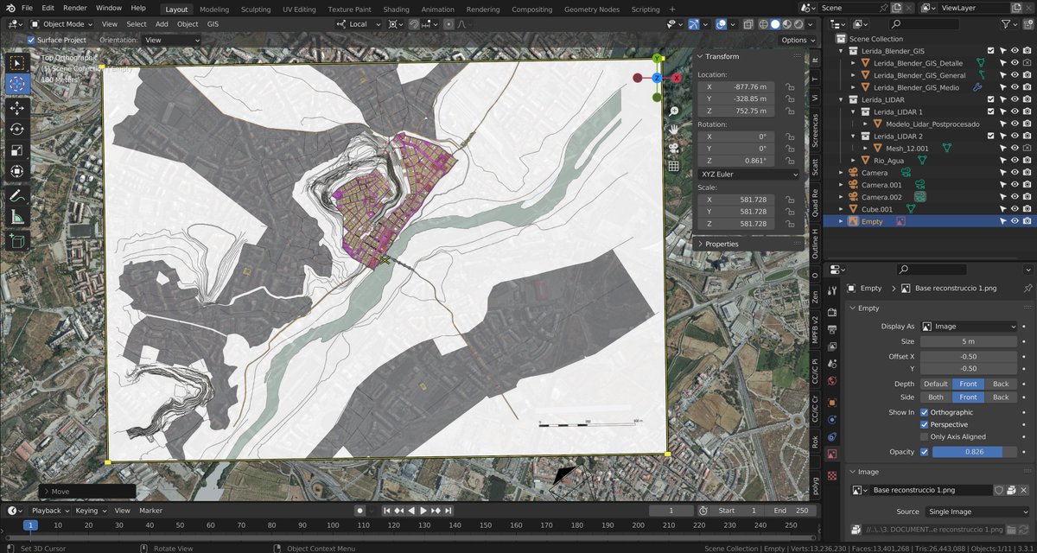Select solid viewport shading mode

click(x=775, y=24)
